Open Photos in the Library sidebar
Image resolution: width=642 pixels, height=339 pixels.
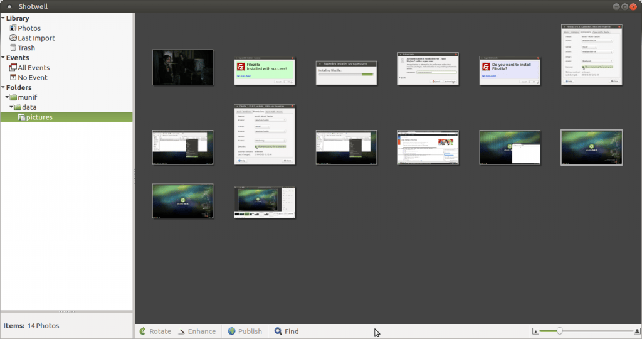point(29,28)
